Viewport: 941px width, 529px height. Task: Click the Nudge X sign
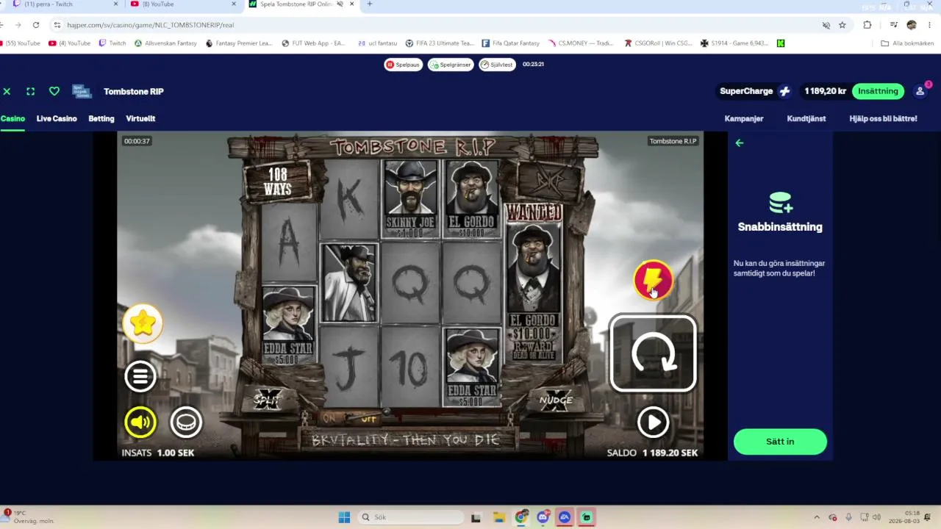[556, 400]
